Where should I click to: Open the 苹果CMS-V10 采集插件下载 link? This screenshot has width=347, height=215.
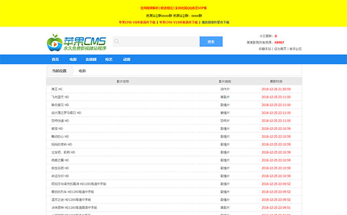point(178,23)
